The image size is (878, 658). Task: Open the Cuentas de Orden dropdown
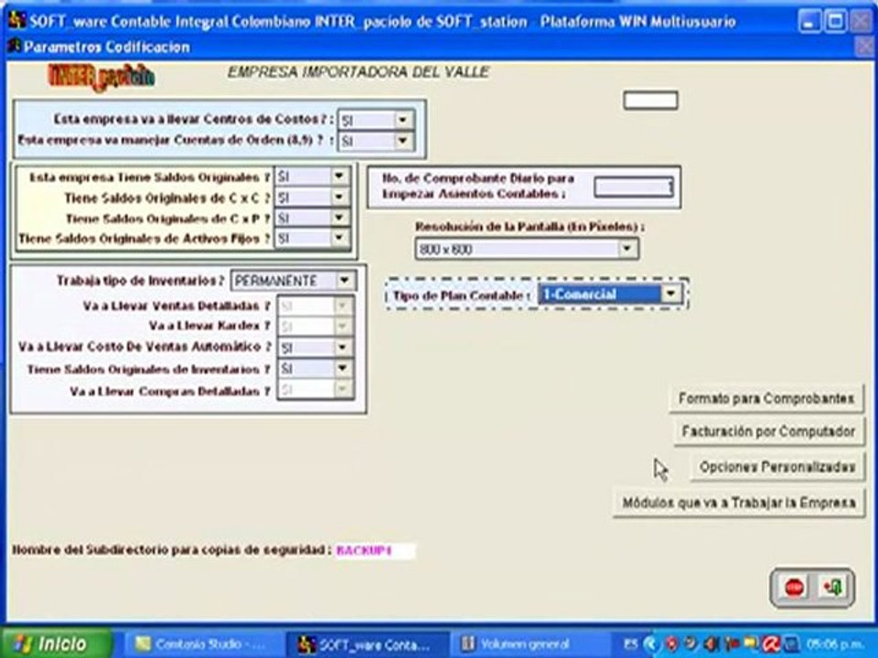402,141
